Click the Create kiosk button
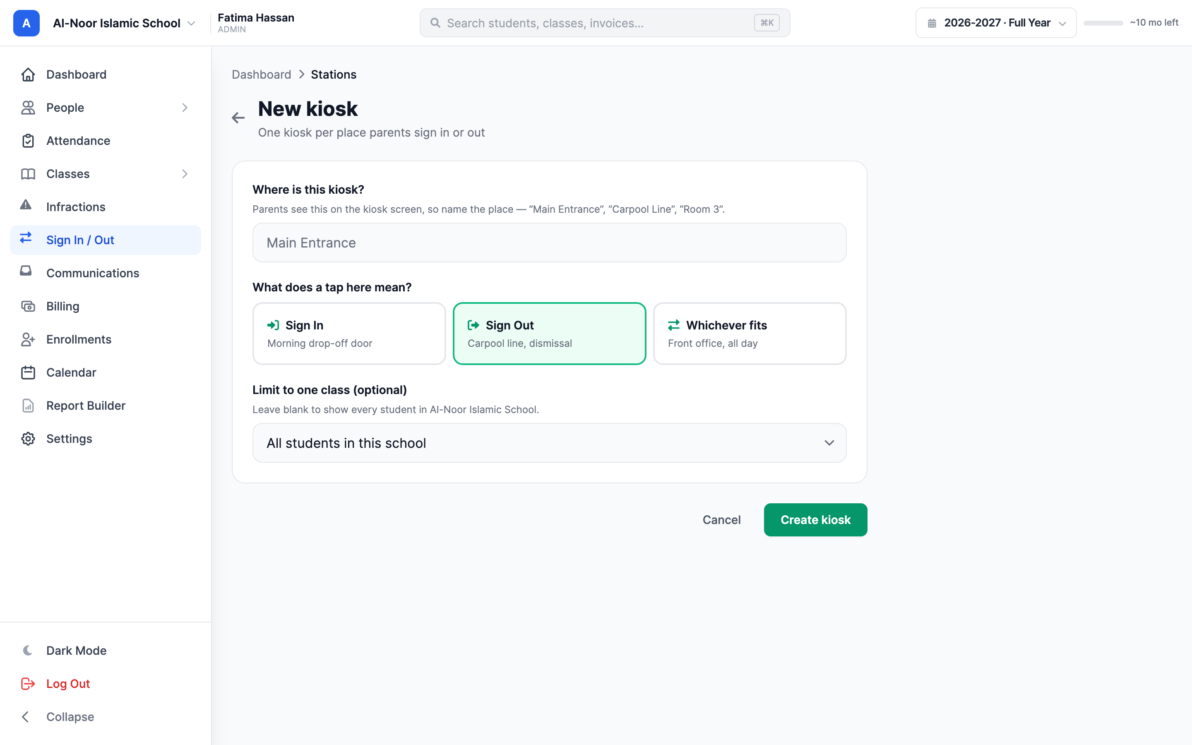 815,520
